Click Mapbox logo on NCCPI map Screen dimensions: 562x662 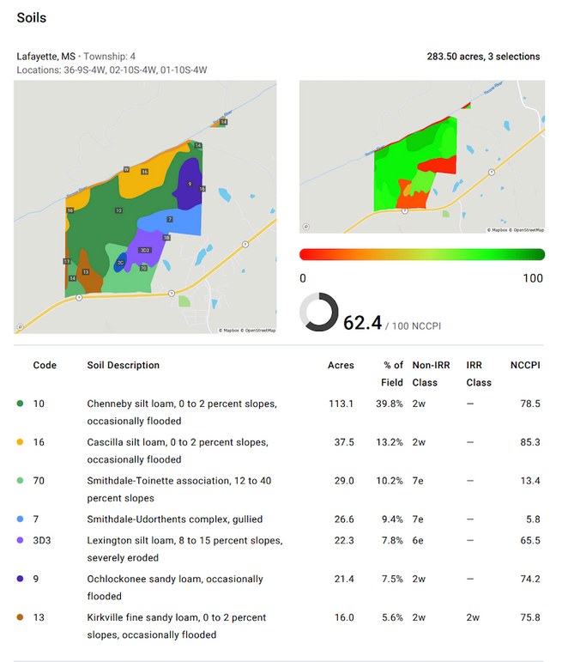(305, 227)
